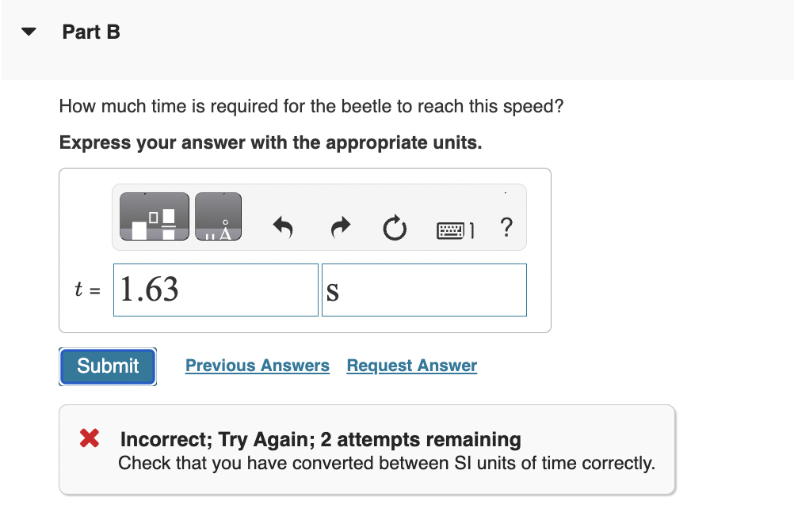Click the t = label beside the answer box
The image size is (794, 508).
tap(86, 290)
